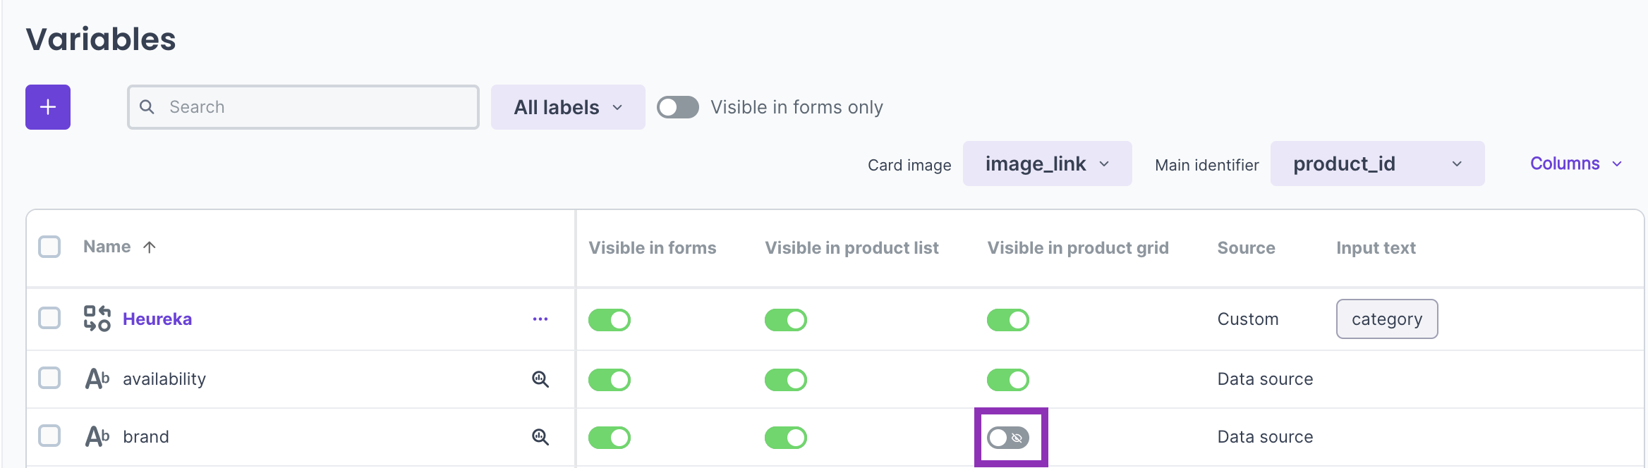Disable Heureka's Visible in product list toggle
This screenshot has width=1648, height=468.
(x=785, y=320)
